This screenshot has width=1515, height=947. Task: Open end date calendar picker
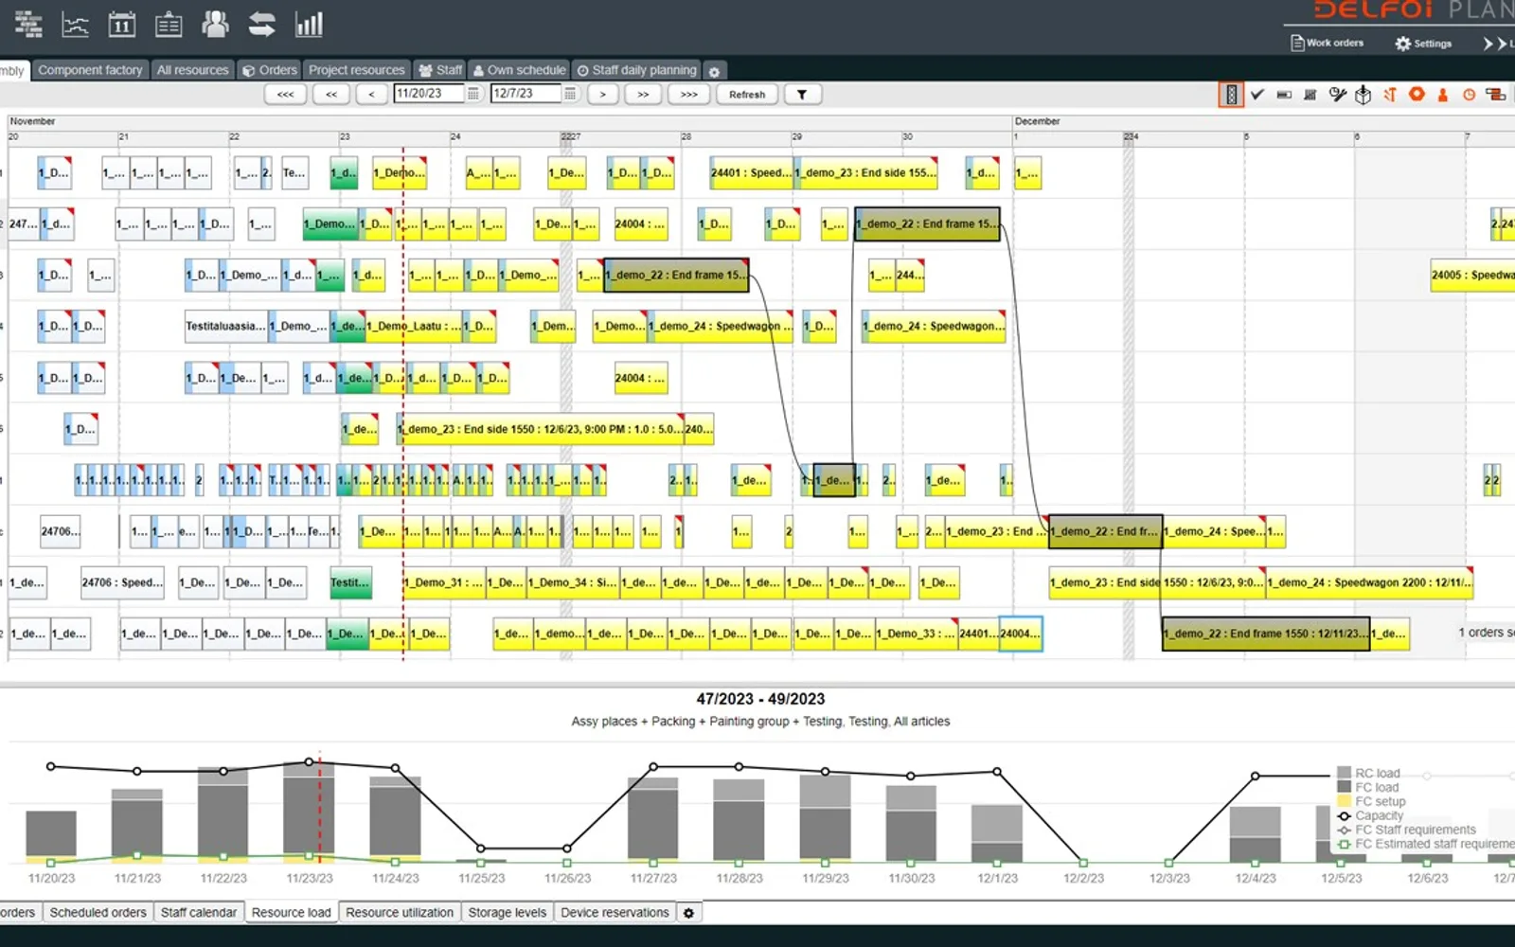pyautogui.click(x=570, y=94)
